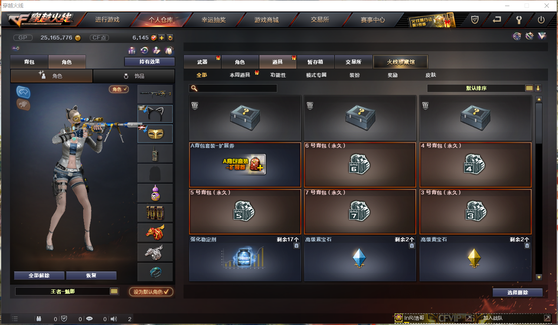Click the sort order down arrow button
The width and height of the screenshot is (558, 325).
[538, 88]
